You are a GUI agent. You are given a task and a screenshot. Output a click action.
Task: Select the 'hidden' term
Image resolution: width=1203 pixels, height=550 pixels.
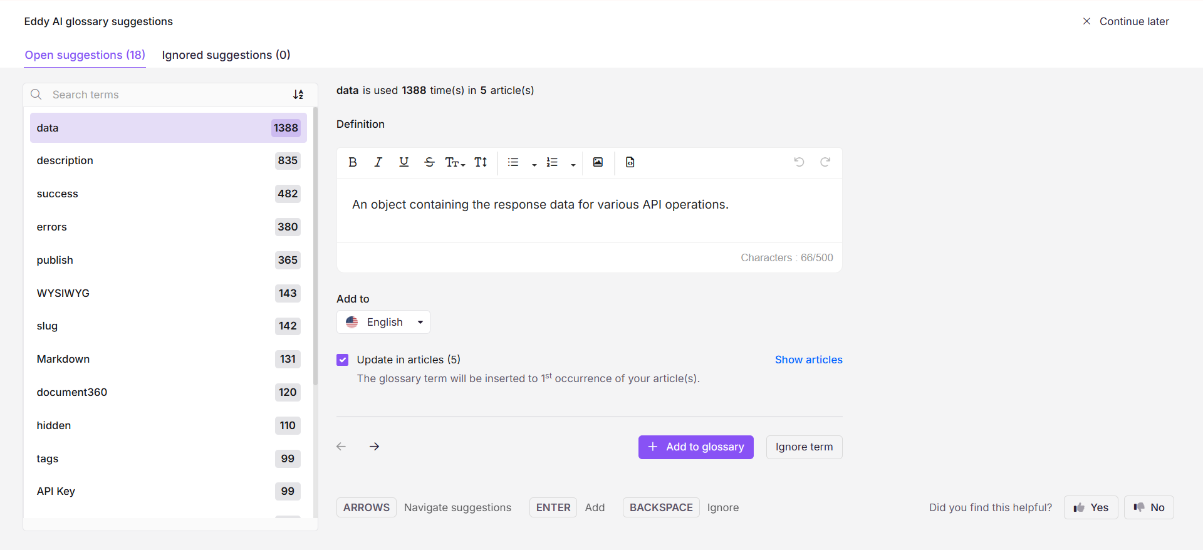tap(169, 425)
